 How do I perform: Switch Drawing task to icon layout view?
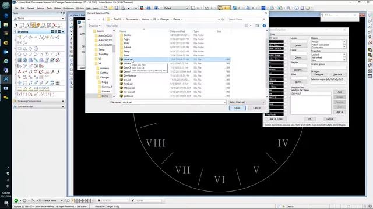[52, 31]
